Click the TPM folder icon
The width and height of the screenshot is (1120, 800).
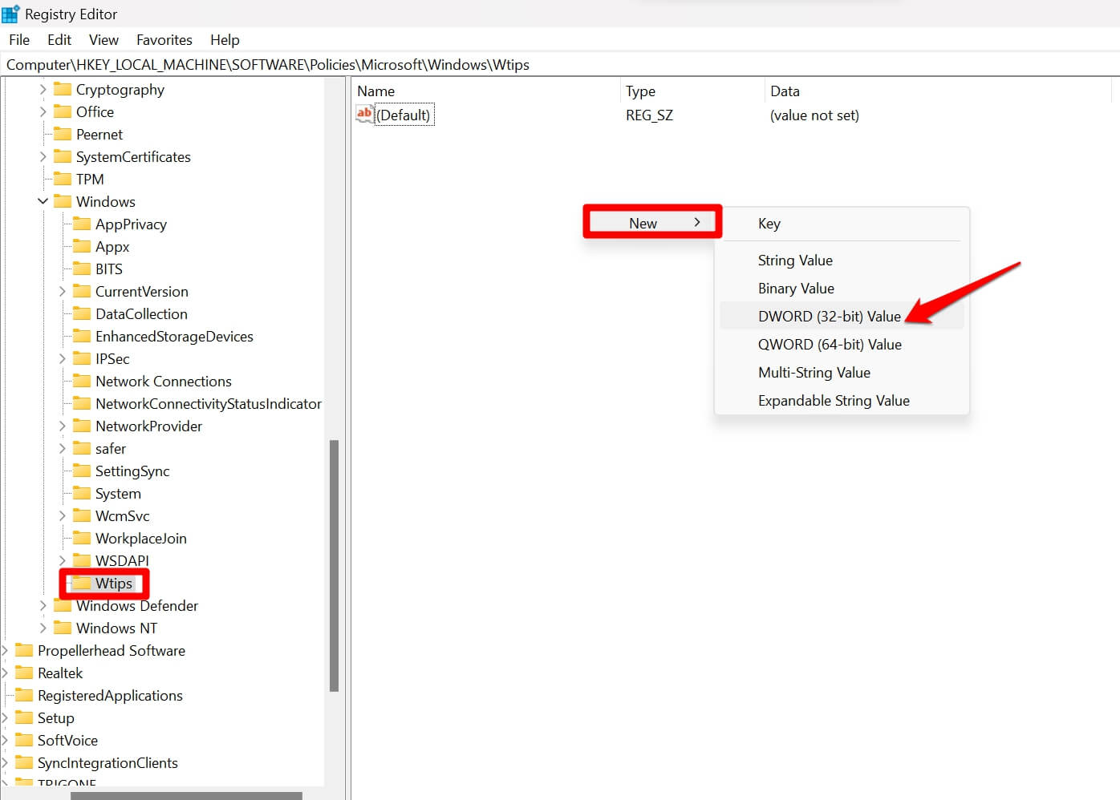coord(63,179)
